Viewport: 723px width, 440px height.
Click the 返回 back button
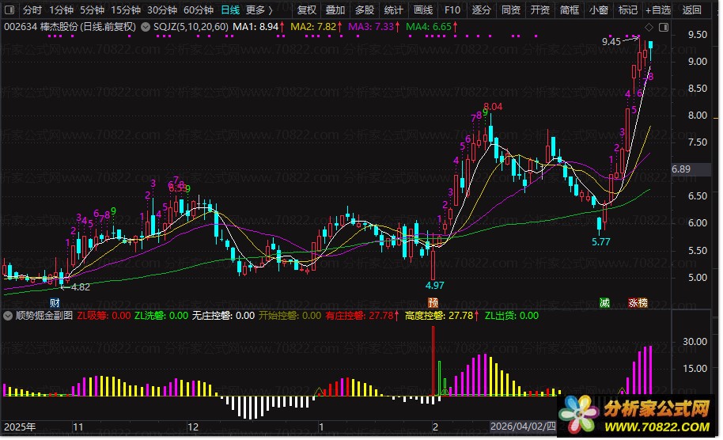pyautogui.click(x=691, y=9)
